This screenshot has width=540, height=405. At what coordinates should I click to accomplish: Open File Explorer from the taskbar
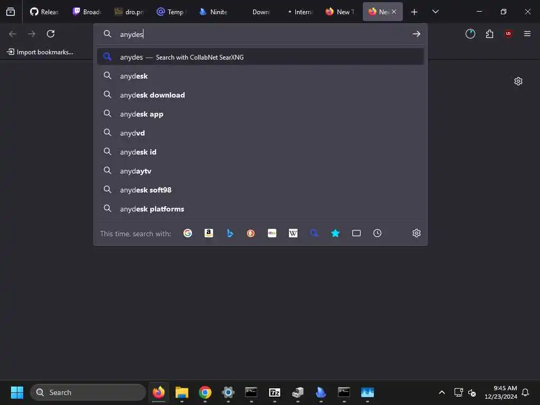point(182,392)
